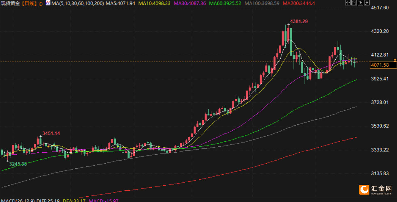Click the 3728.01 price axis label
Image resolution: width=397 pixels, height=202 pixels.
point(380,102)
